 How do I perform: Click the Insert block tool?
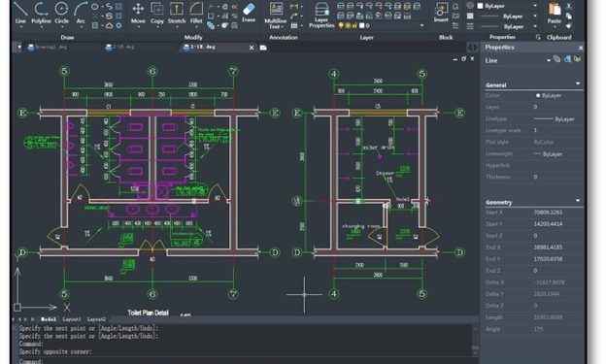pyautogui.click(x=441, y=13)
